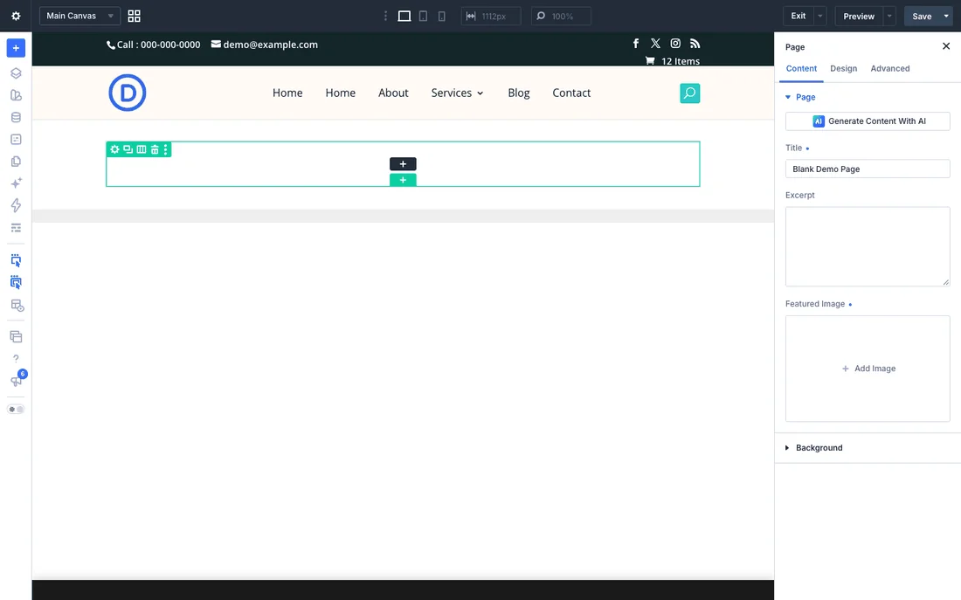The width and height of the screenshot is (961, 600).
Task: Click the X social icon
Action: [x=655, y=44]
